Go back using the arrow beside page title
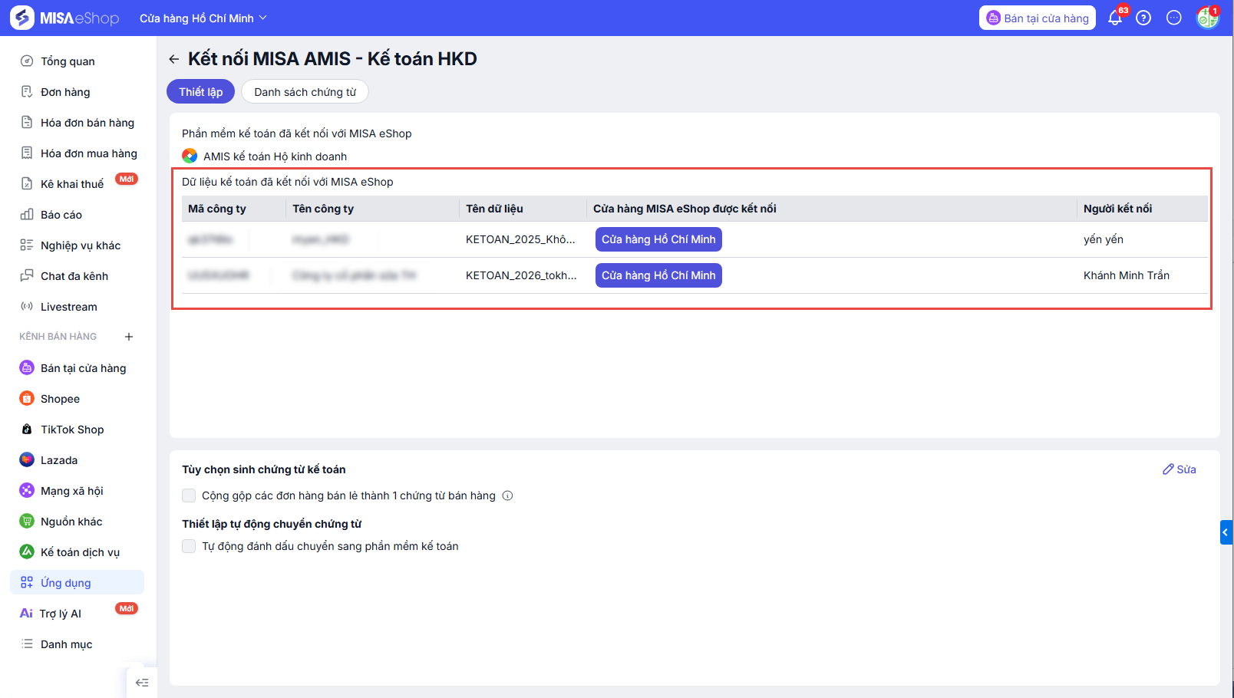This screenshot has width=1234, height=698. pos(174,59)
